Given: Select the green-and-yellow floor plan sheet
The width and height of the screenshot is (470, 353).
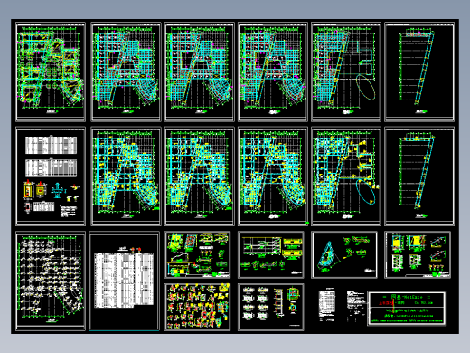Looking at the screenshot, I should point(51,72).
